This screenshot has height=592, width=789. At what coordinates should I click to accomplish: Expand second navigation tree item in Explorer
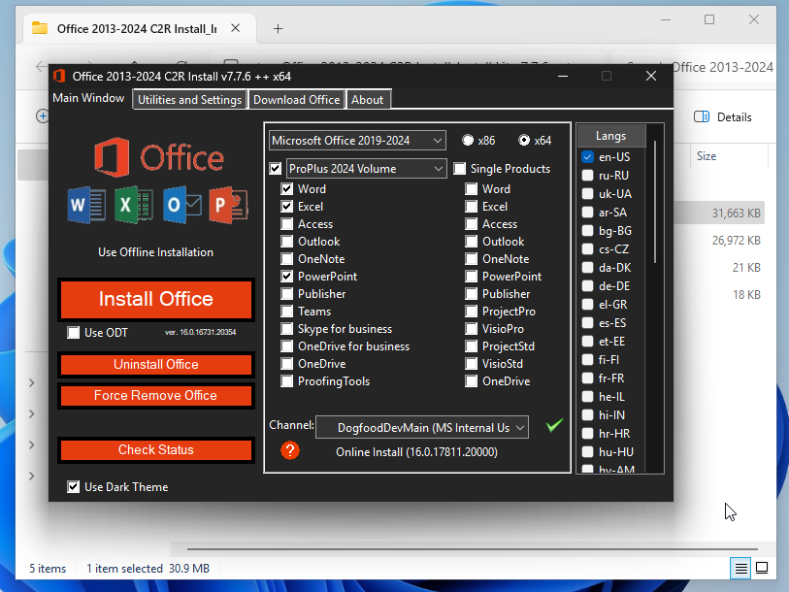(32, 414)
